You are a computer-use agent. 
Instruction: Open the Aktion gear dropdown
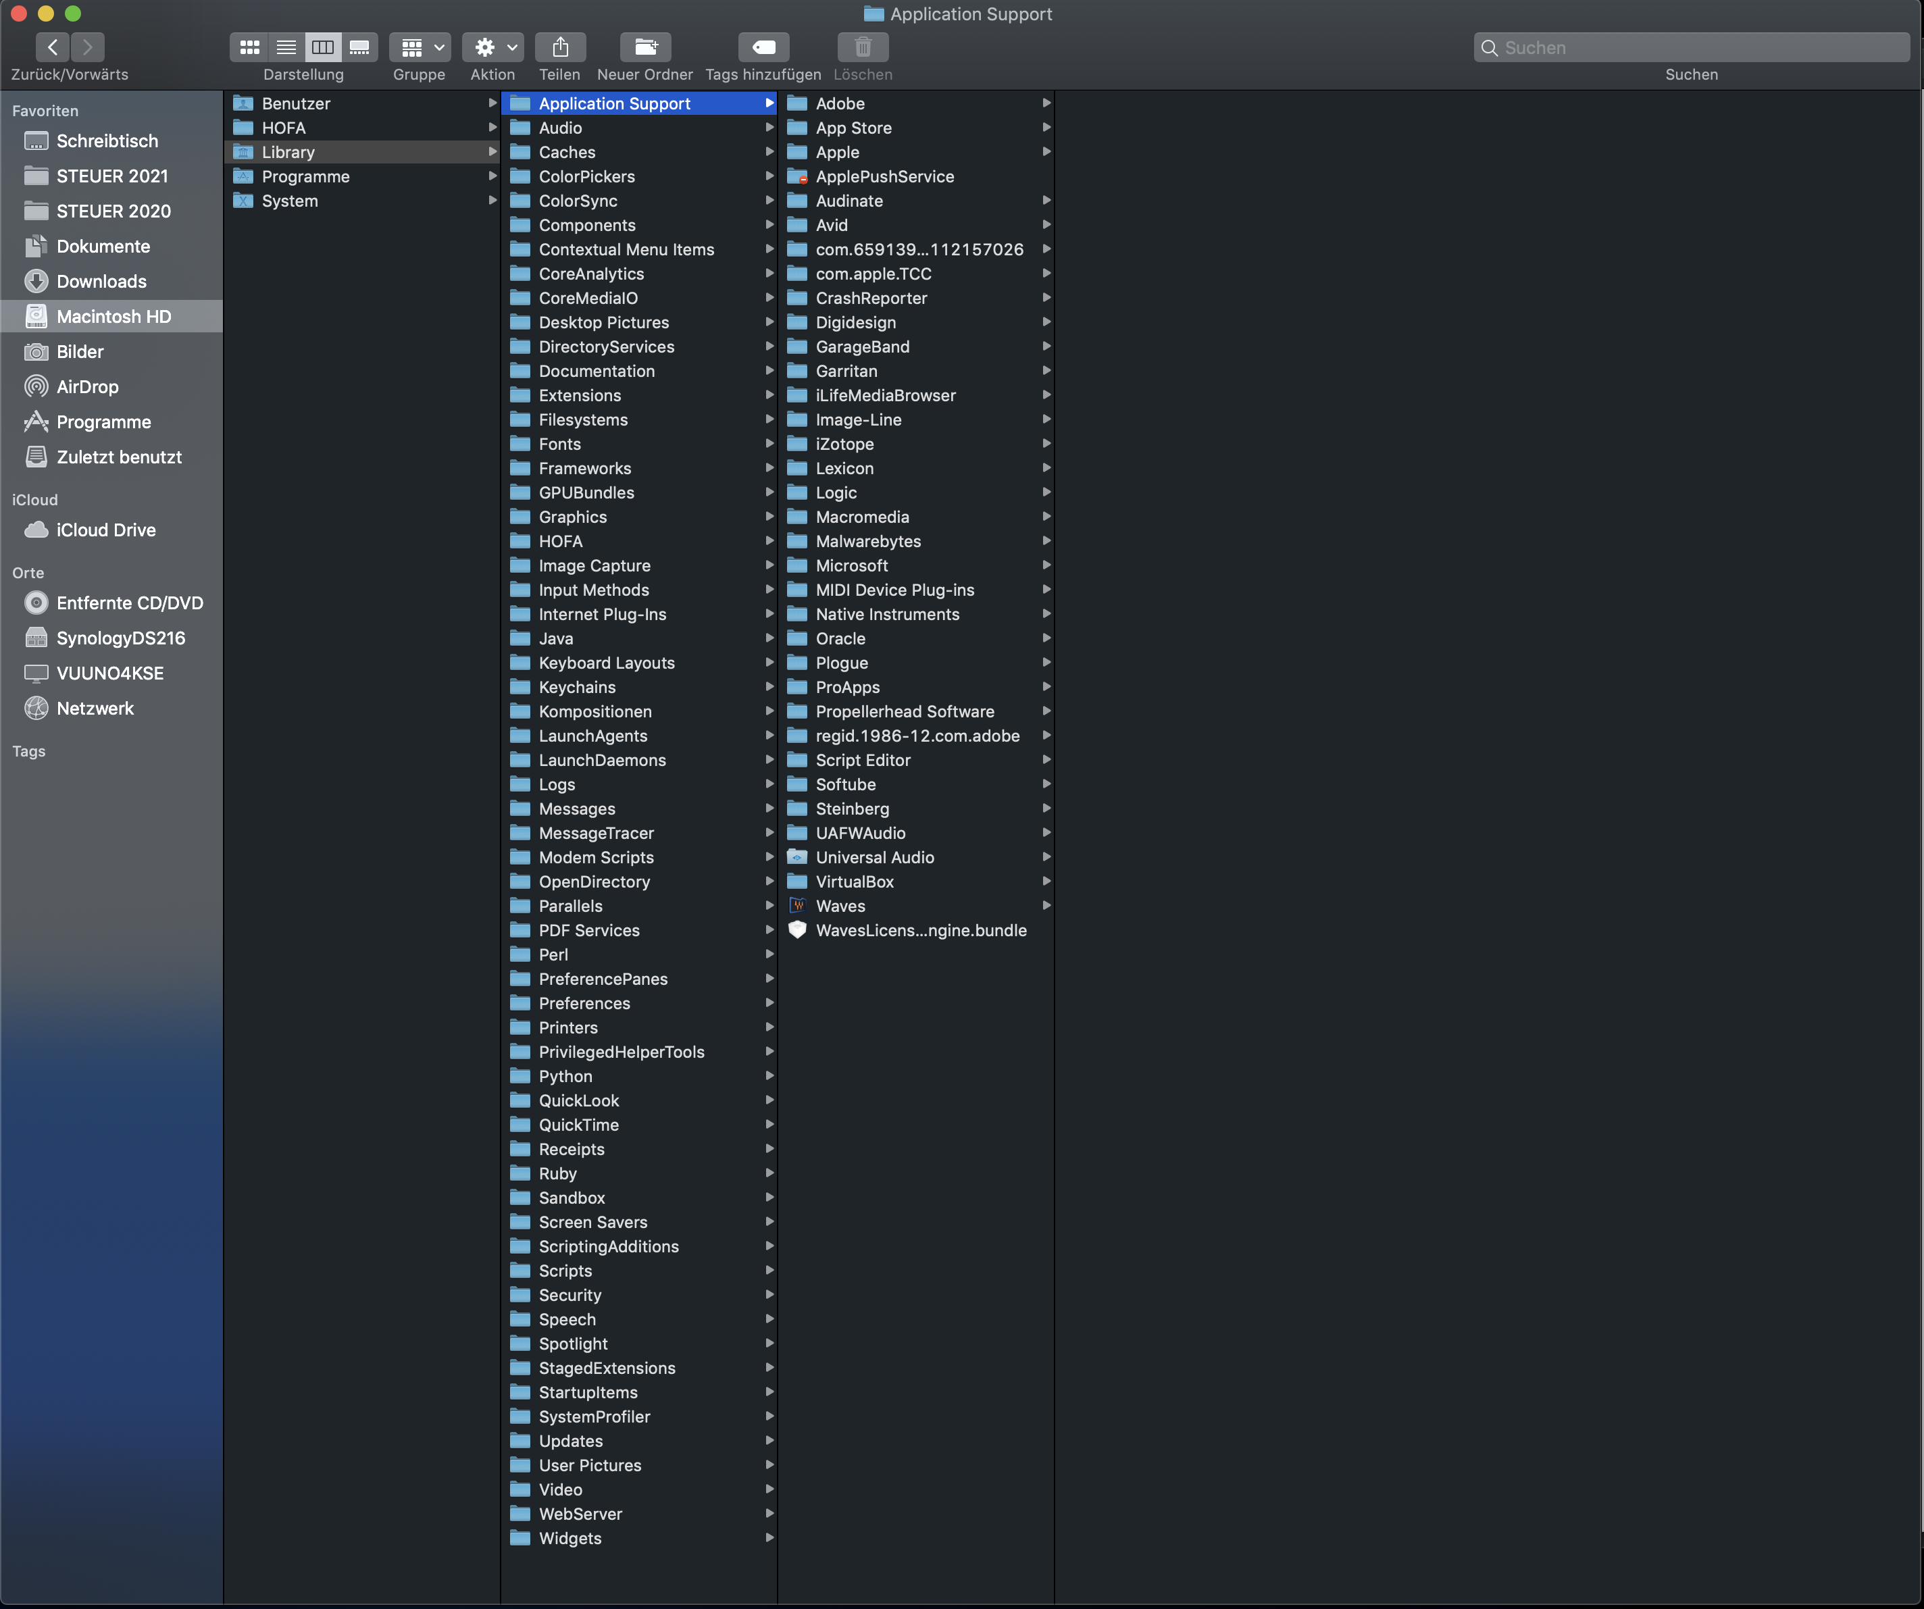coord(492,47)
